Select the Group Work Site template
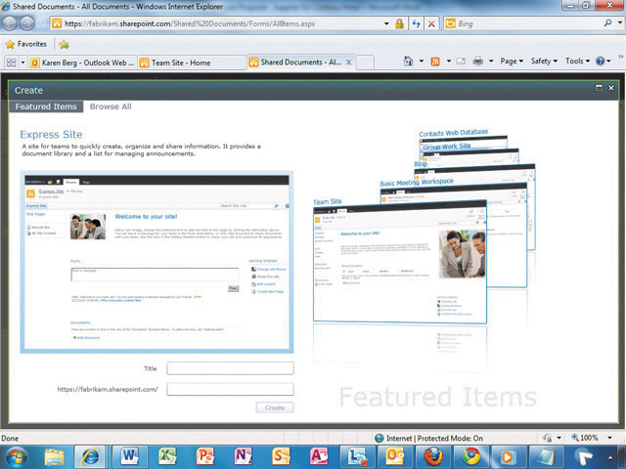The height and width of the screenshot is (469, 626). click(x=447, y=147)
